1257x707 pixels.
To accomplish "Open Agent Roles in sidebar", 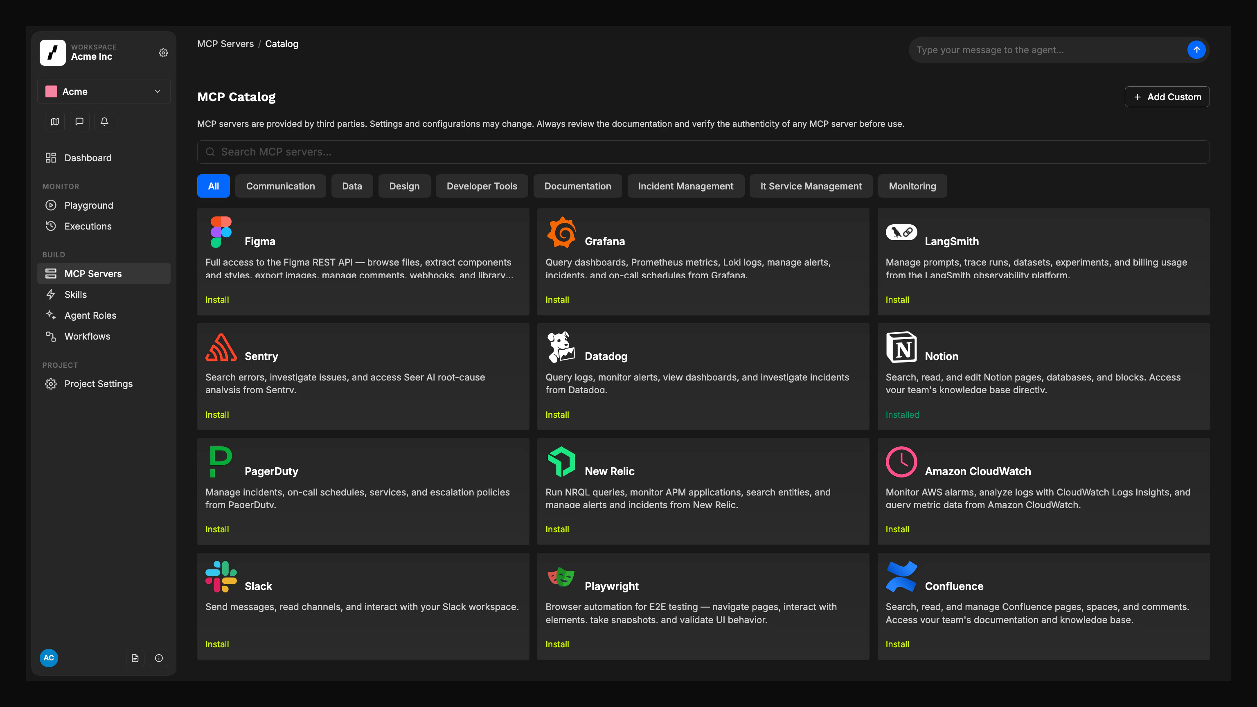I will pyautogui.click(x=104, y=315).
